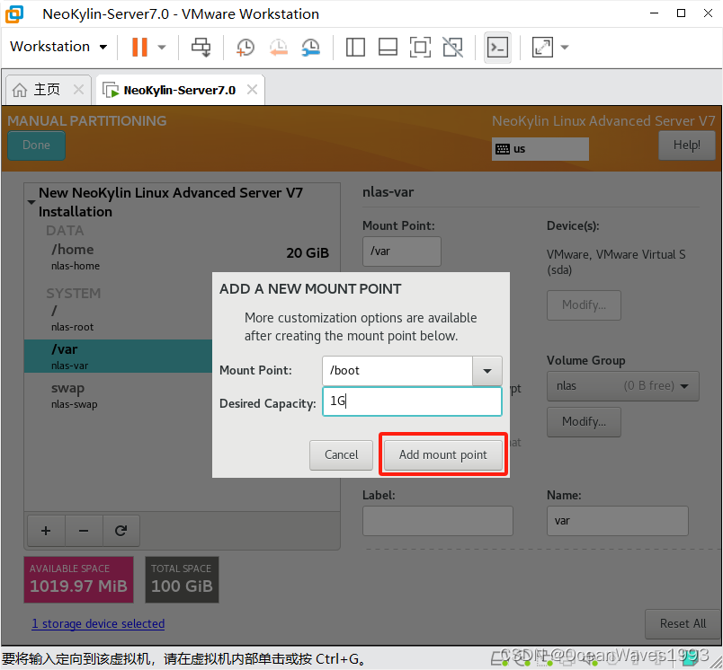Open the Help! button

(x=686, y=145)
